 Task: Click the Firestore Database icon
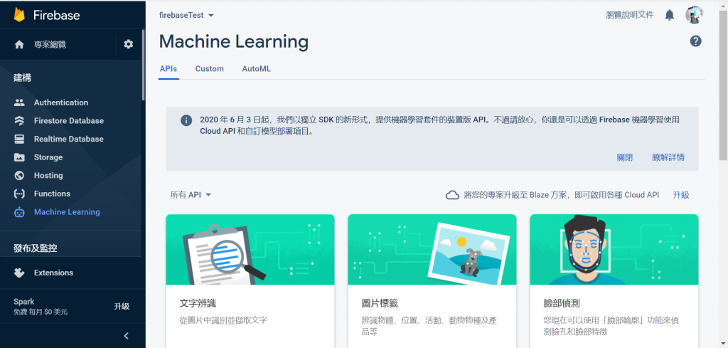tap(19, 121)
